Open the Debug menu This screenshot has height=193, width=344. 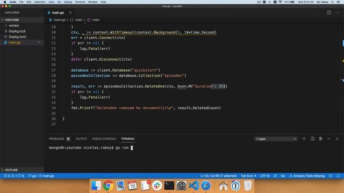click(68, 2)
